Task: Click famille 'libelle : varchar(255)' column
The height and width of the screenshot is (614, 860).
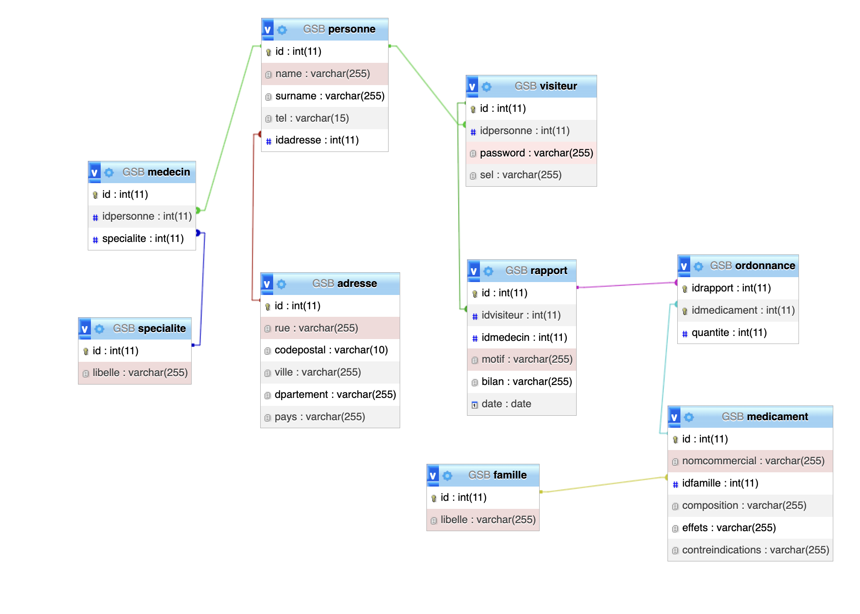Action: (x=483, y=520)
